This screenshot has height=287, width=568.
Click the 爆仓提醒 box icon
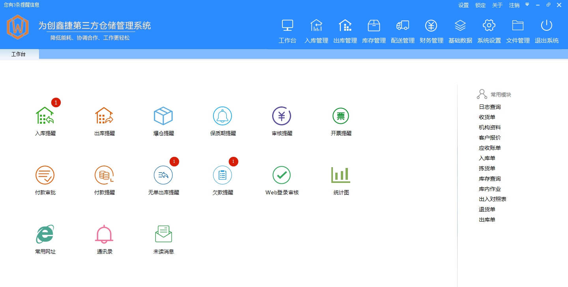tap(163, 116)
